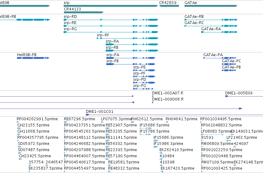Click the GH23425.5prime EST

(20, 159)
